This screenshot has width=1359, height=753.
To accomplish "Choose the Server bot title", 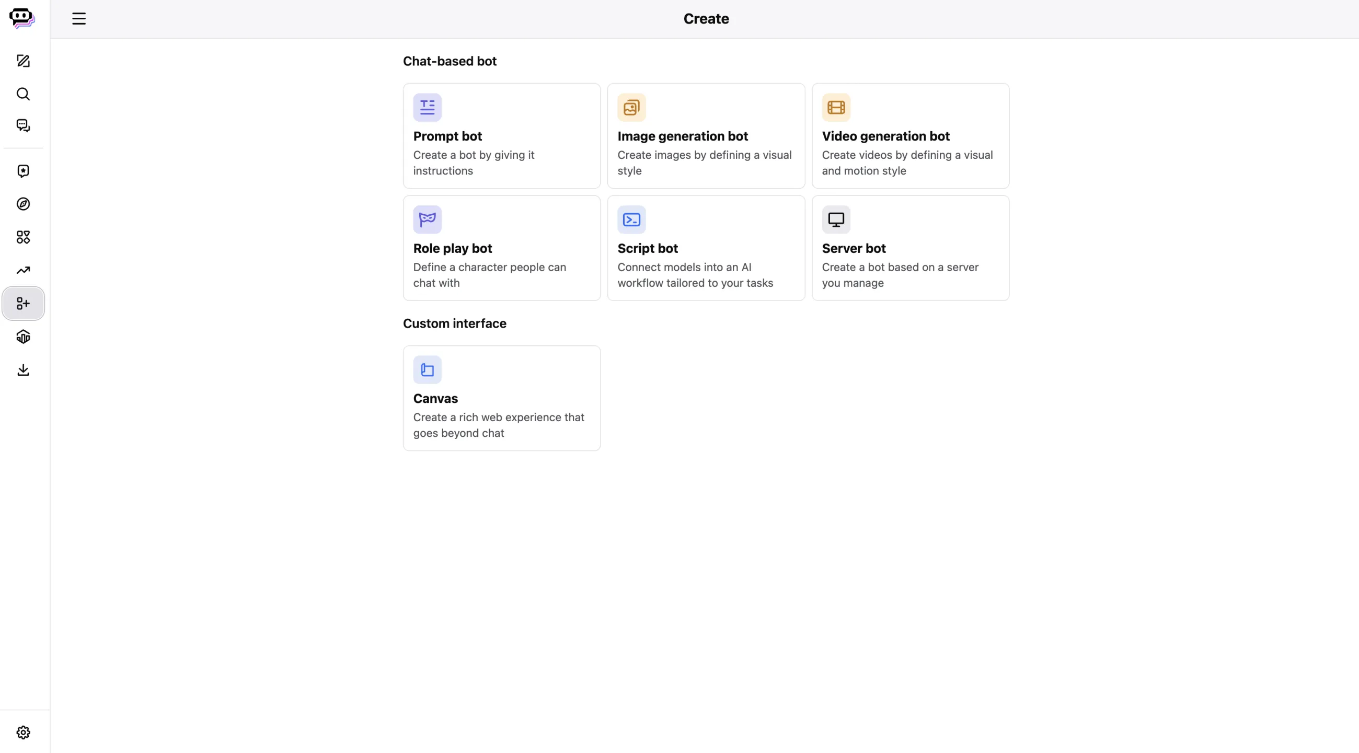I will pos(854,248).
